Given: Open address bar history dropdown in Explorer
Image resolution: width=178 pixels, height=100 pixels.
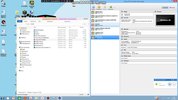Looking at the screenshot, I should pyautogui.click(x=83, y=24).
